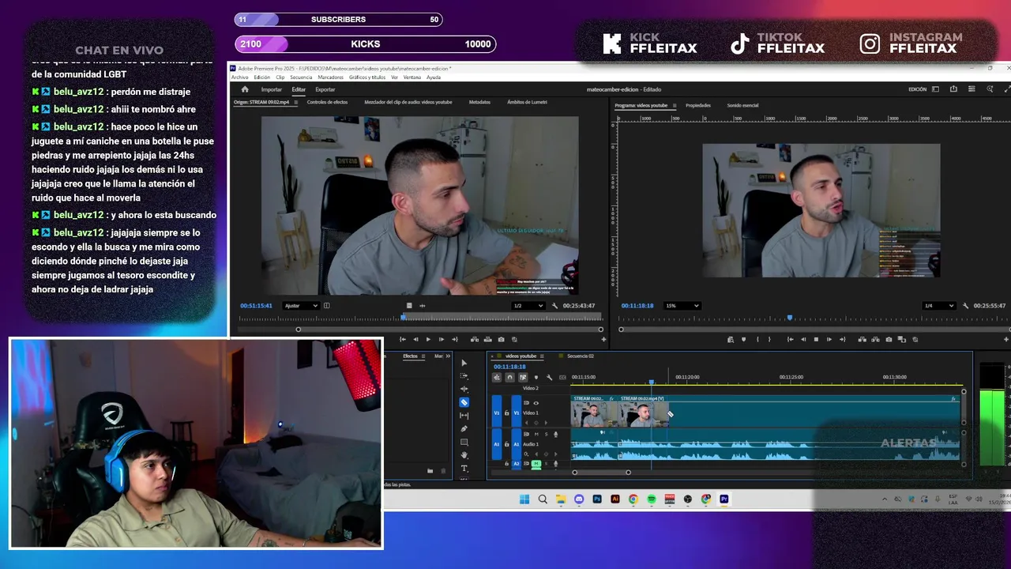Switch to Exportar workspace

click(325, 89)
